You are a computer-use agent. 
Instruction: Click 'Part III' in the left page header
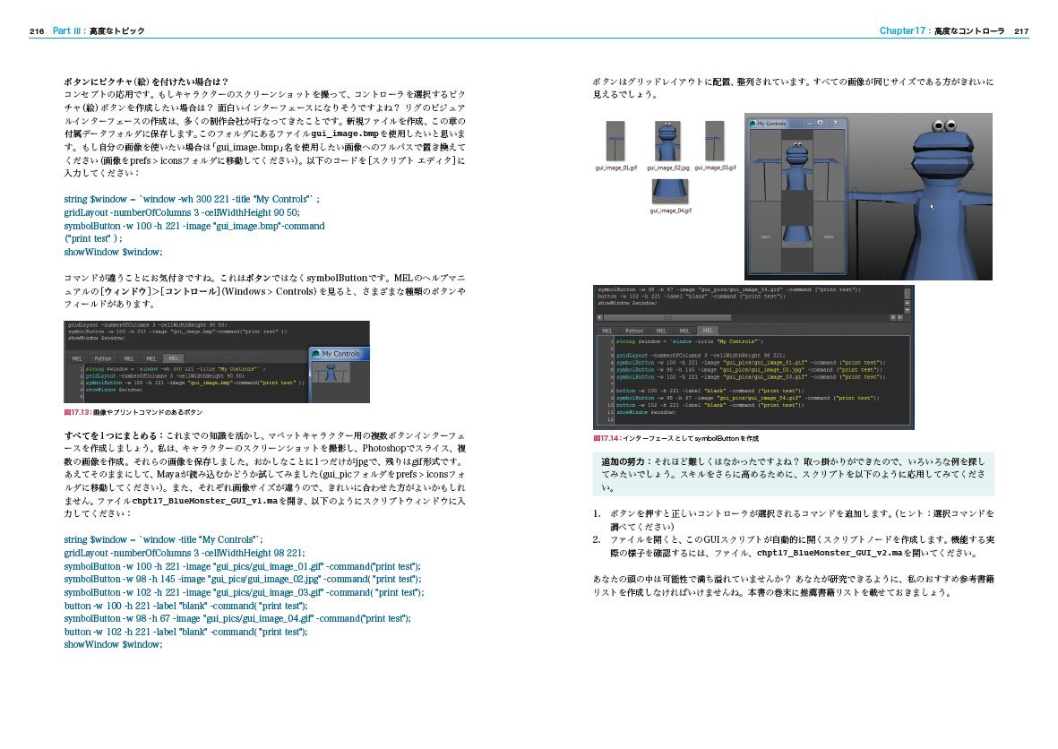tap(67, 30)
